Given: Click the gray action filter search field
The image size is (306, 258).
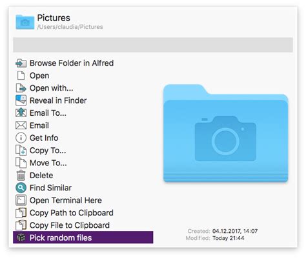Looking at the screenshot, I should pos(153,45).
